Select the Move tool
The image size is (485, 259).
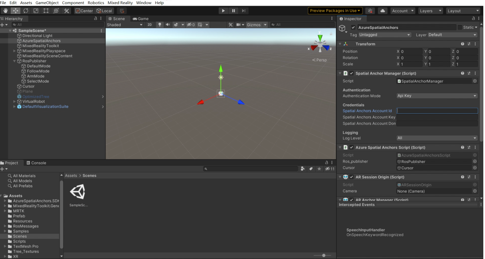(x=16, y=11)
